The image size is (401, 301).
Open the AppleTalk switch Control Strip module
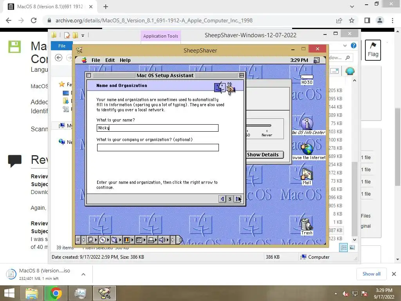tap(92, 240)
